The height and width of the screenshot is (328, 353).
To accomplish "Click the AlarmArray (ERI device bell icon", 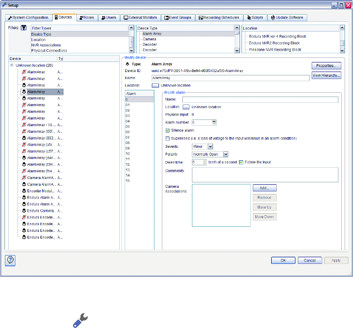I will (24, 164).
